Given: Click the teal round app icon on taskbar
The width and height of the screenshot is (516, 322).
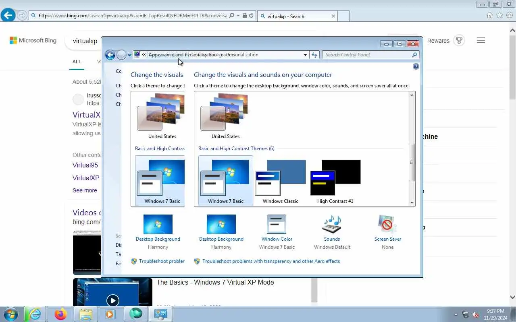Looking at the screenshot, I should 136,314.
